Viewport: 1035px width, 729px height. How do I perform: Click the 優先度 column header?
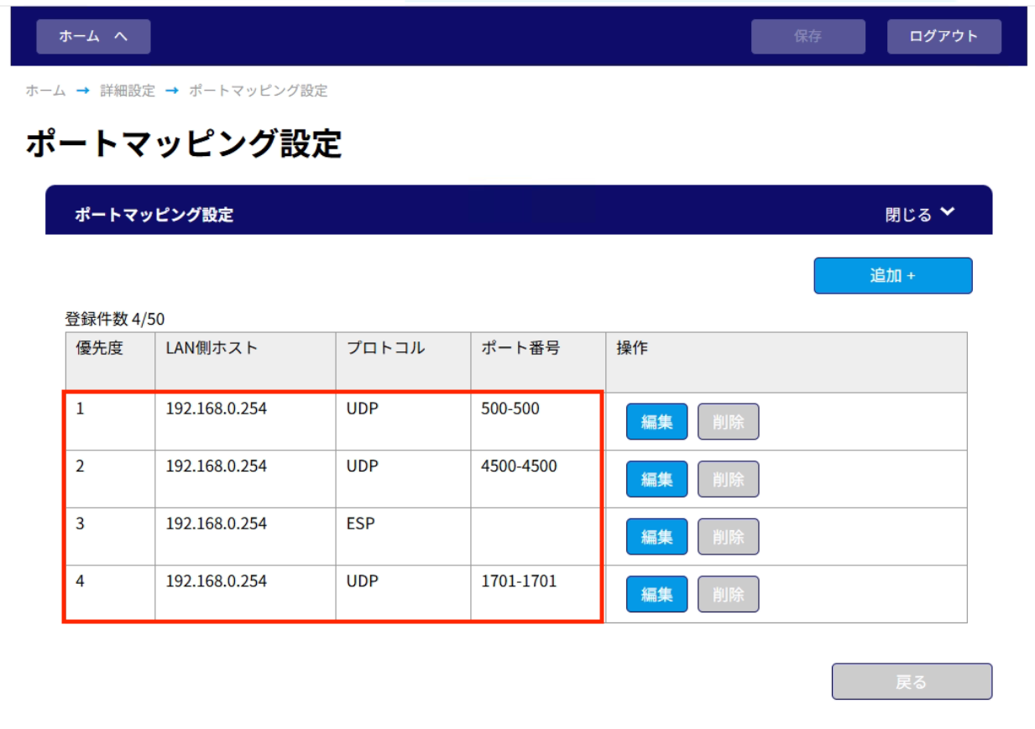click(111, 362)
